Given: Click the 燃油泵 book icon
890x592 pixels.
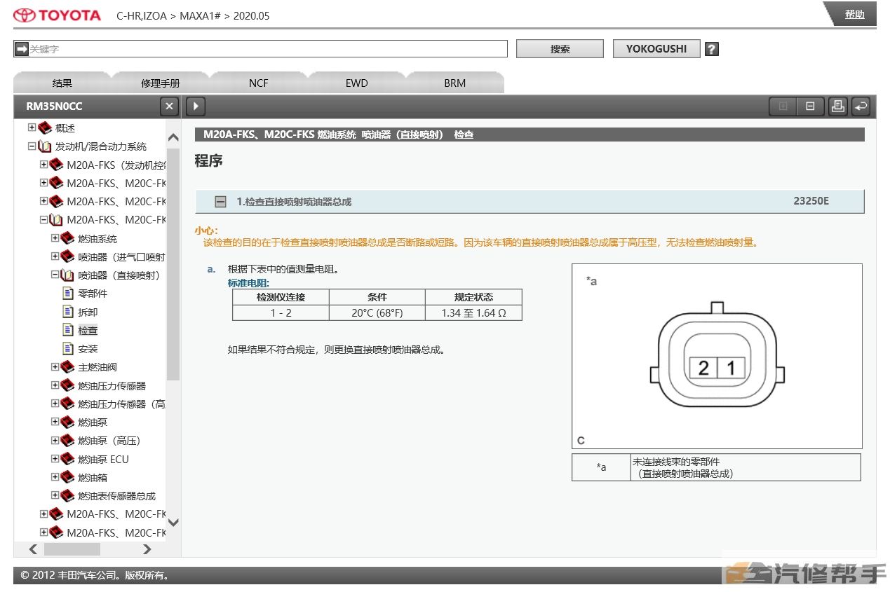Looking at the screenshot, I should click(68, 422).
